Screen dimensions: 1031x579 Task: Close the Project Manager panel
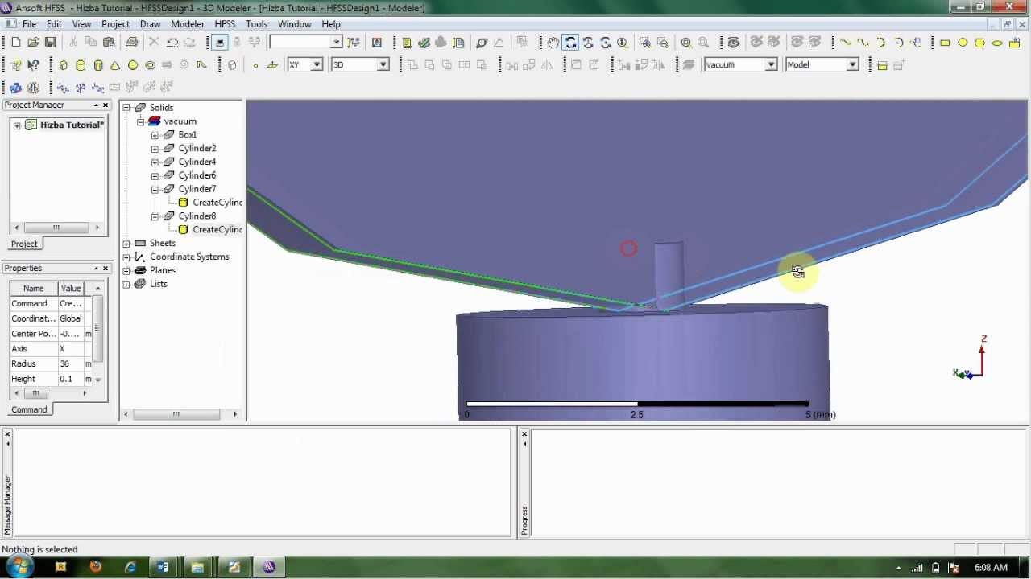[x=106, y=105]
